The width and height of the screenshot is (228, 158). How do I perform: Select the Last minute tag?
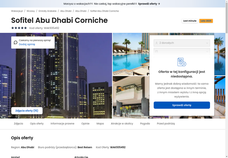(x=190, y=21)
